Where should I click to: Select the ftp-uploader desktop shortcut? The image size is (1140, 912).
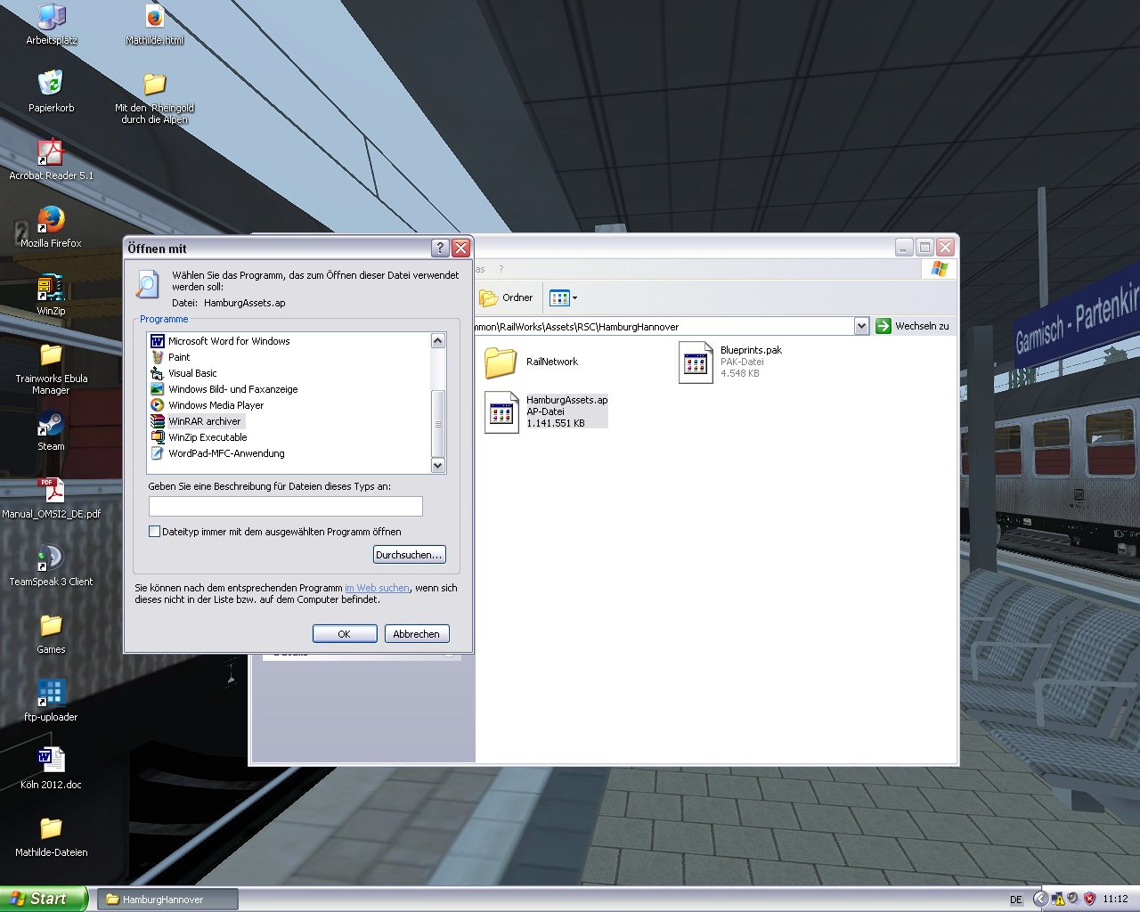52,702
